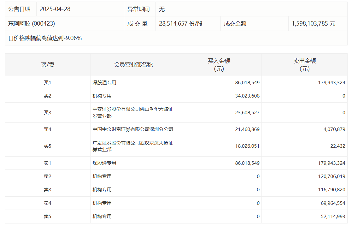Select sell amount 120,706,019
Viewport: 352px width, 226px height.
click(x=331, y=176)
